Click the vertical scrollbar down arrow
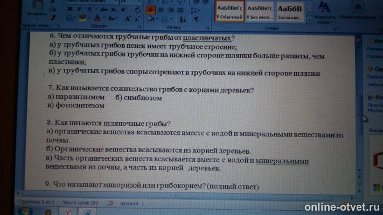This screenshot has height=215, width=383. click(359, 170)
